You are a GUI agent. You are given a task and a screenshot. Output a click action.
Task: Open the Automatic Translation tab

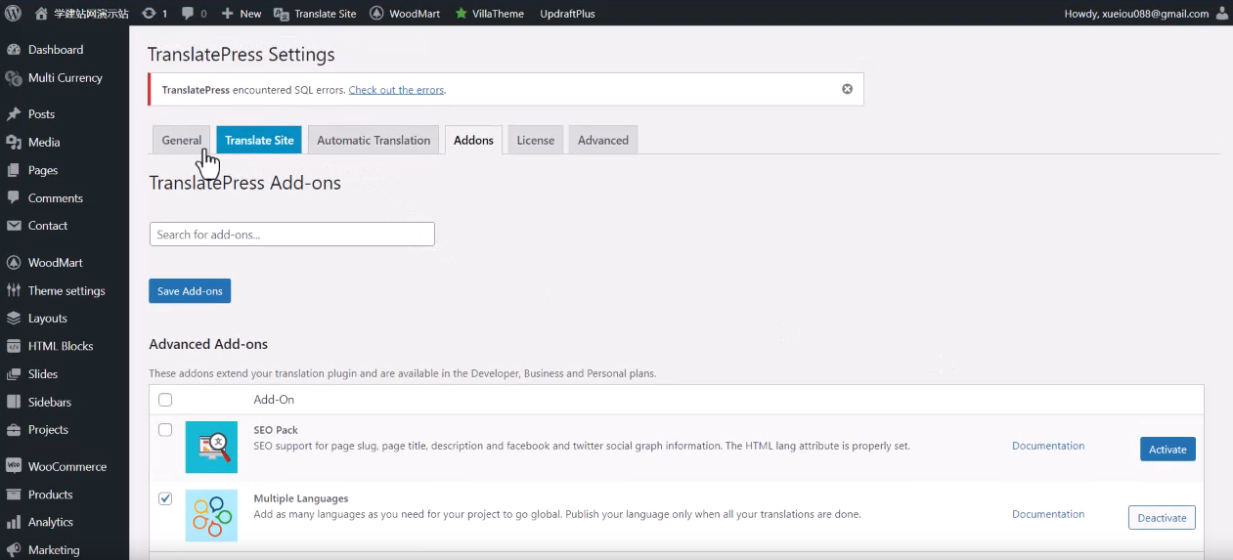pos(374,140)
